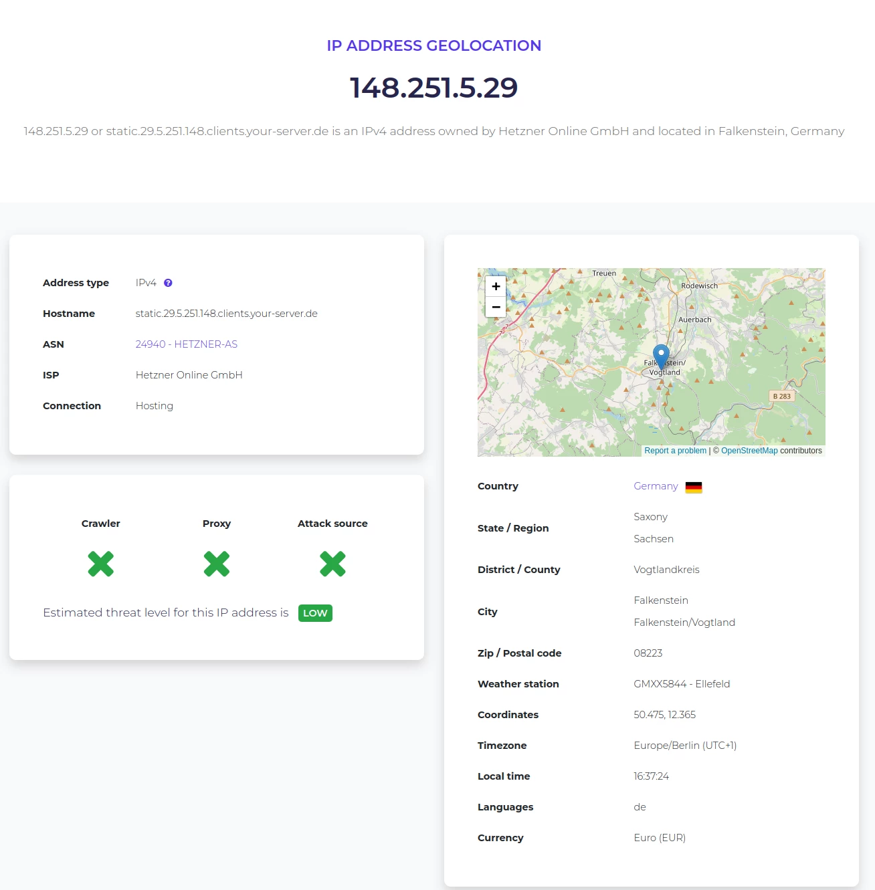Click the hostname value text
The width and height of the screenshot is (875, 890).
point(226,314)
